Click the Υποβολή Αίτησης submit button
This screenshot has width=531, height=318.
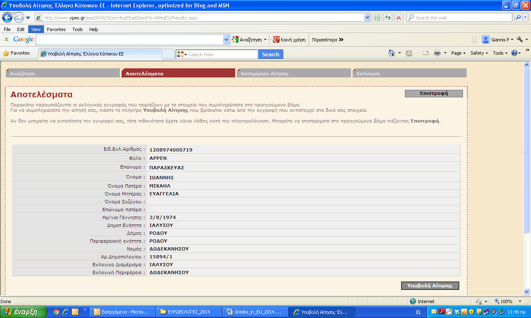(x=430, y=286)
